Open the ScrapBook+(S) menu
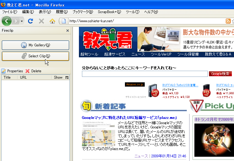This screenshot has height=161, width=234. point(109,12)
